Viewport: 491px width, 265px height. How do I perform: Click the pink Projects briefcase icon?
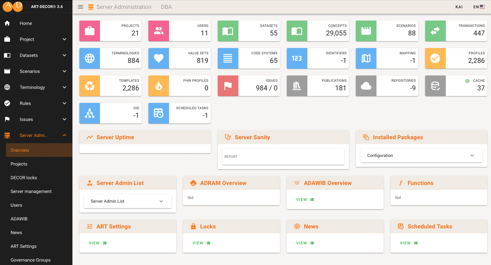[90, 31]
